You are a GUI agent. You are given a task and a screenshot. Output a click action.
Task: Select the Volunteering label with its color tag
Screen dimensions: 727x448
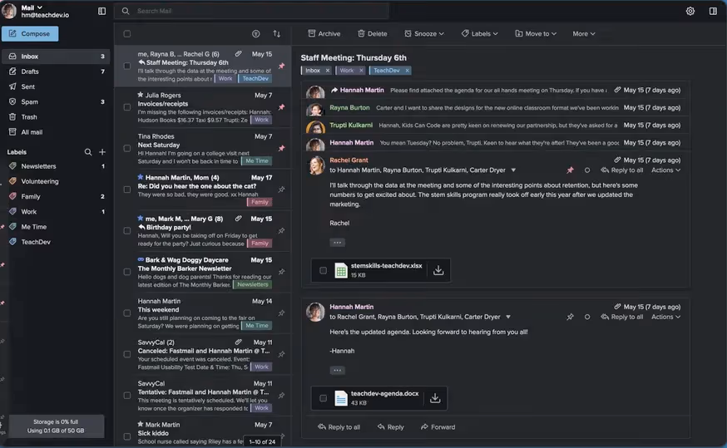click(39, 181)
